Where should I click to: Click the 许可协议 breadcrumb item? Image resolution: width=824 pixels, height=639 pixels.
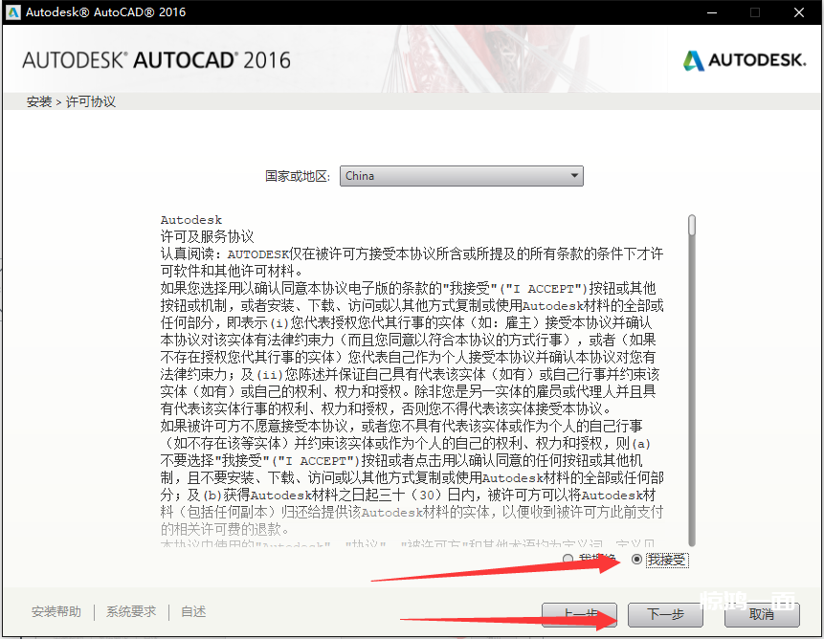90,101
